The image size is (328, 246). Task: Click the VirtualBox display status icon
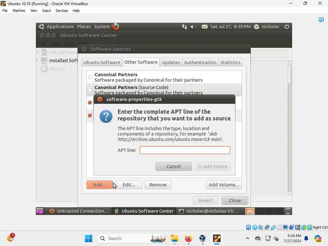click(x=285, y=227)
